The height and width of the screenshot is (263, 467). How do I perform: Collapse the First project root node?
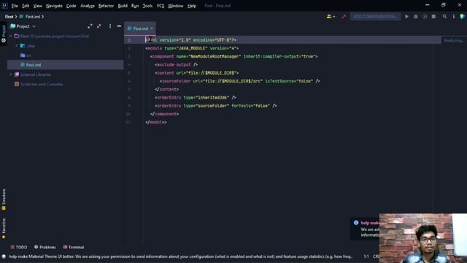[11, 36]
